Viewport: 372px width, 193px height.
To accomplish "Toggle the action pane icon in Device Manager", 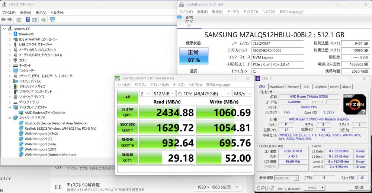I will [34, 19].
